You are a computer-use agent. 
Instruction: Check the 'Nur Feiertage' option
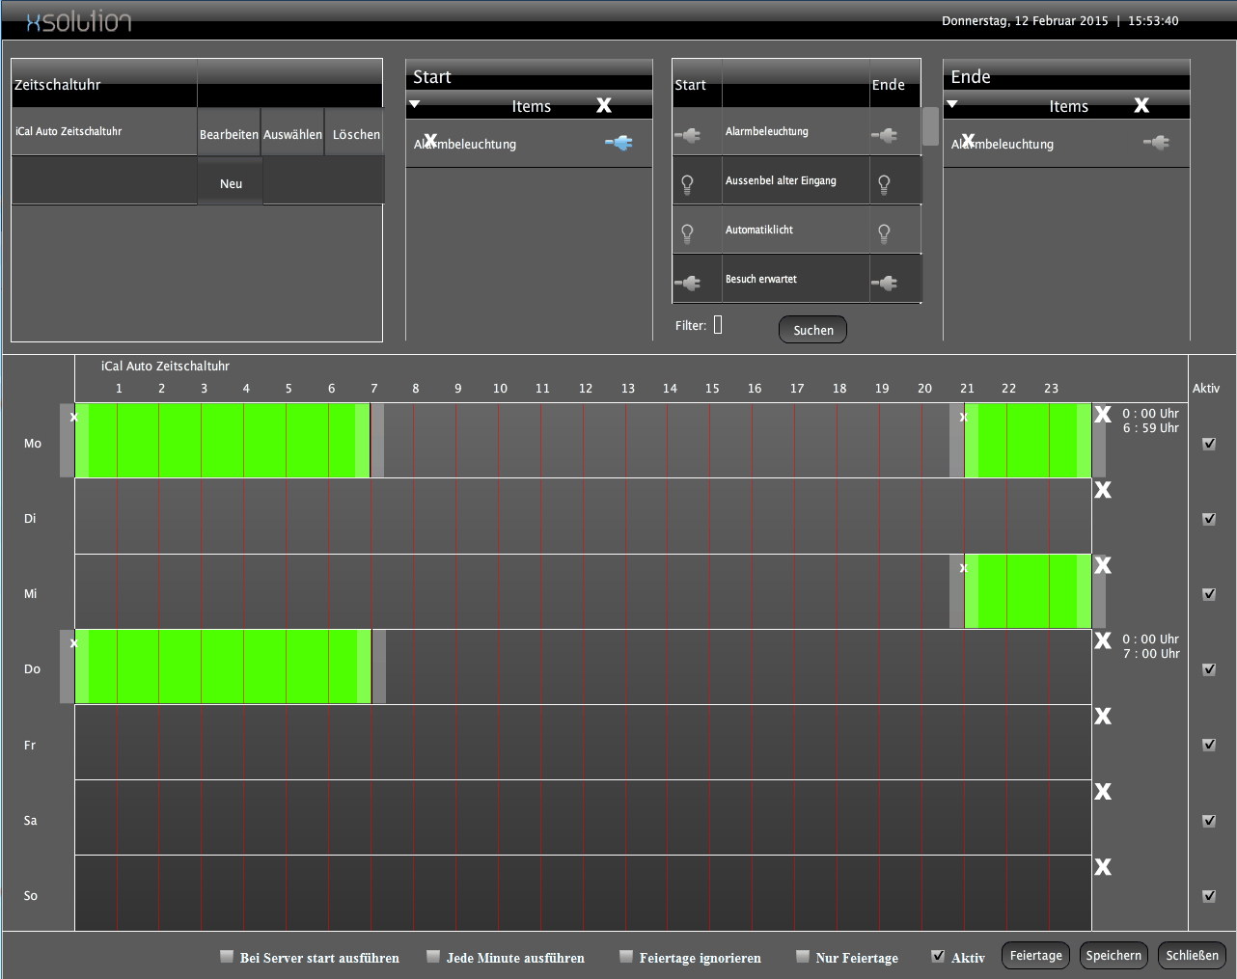coord(803,957)
